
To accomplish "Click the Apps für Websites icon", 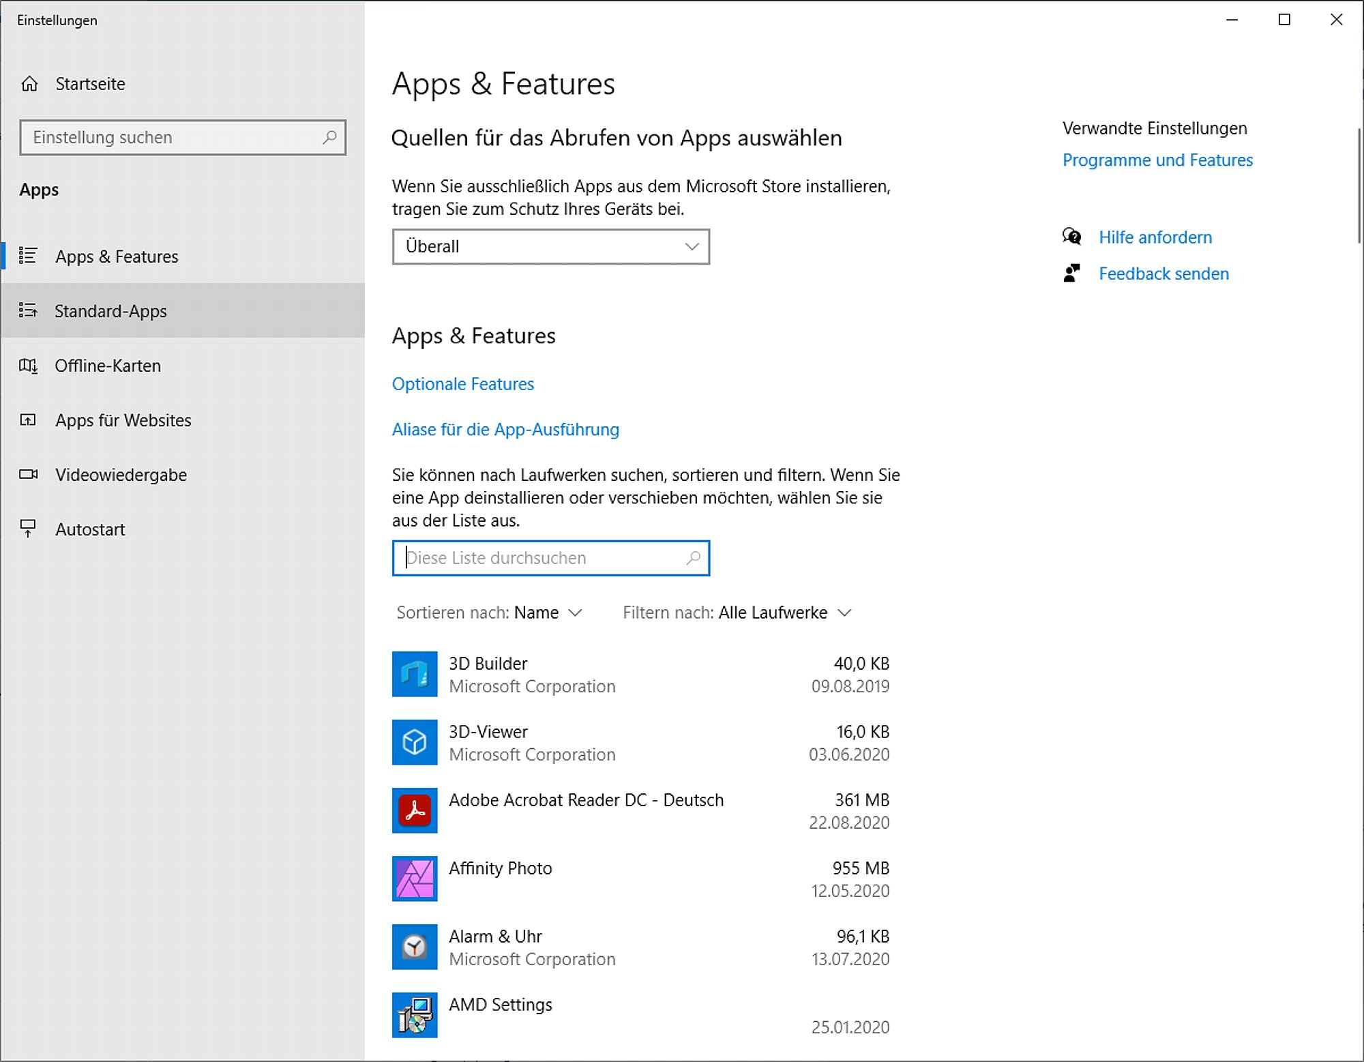I will tap(28, 420).
